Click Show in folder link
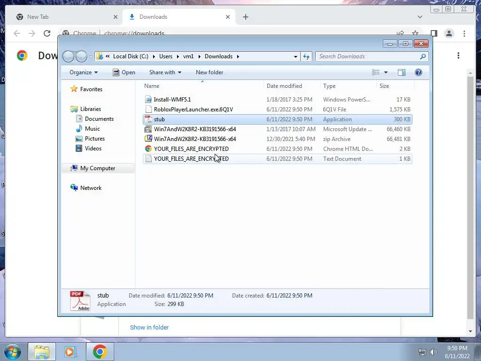The image size is (481, 361). [149, 327]
